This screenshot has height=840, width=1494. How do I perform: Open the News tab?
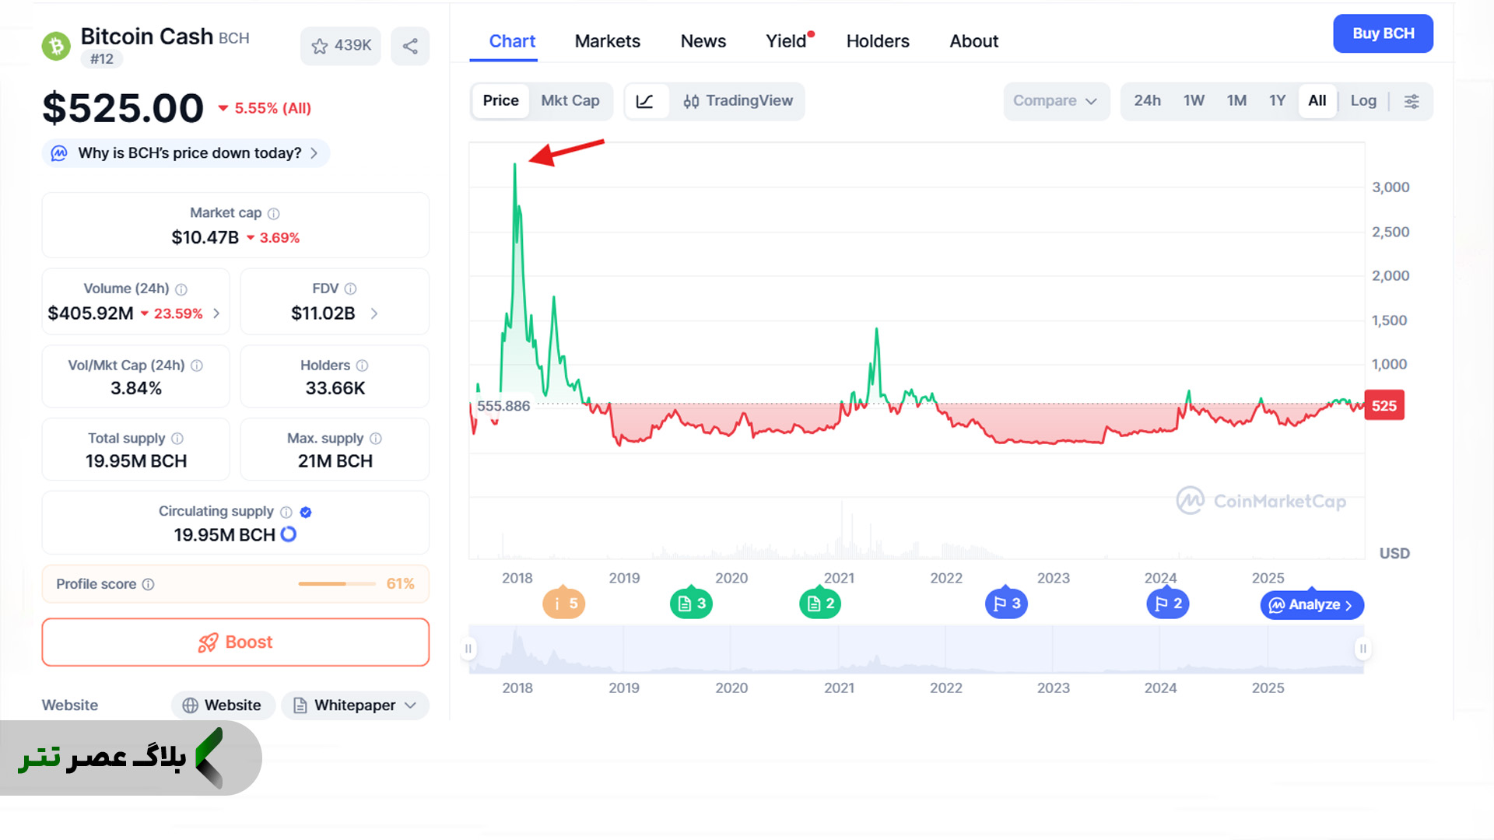click(x=703, y=41)
